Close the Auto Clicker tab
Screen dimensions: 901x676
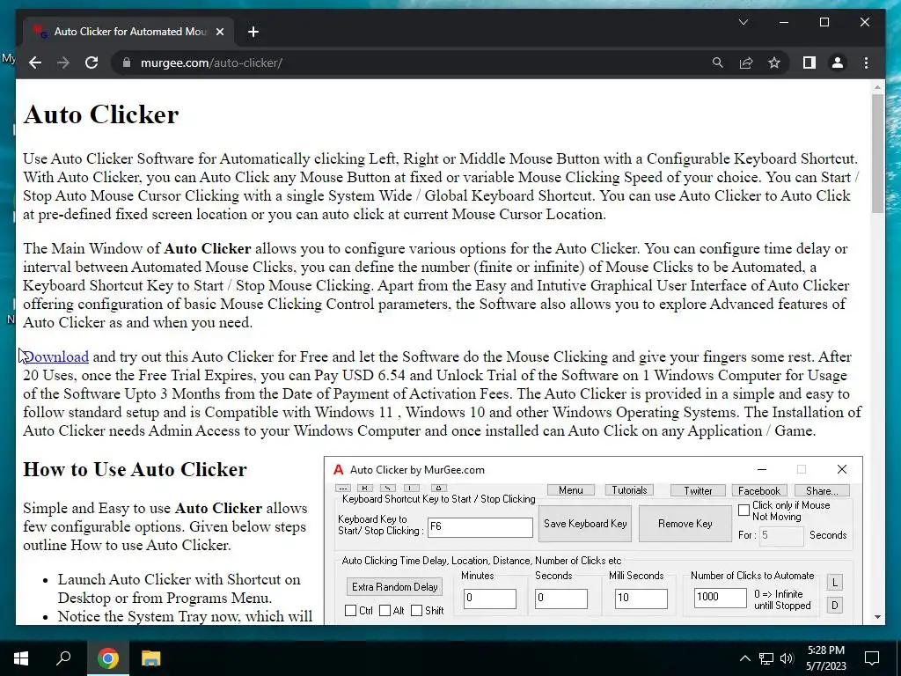(219, 32)
